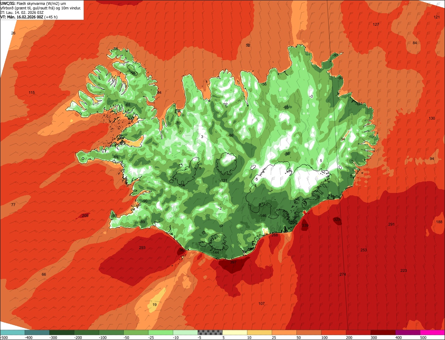Click the value 127 in the northeast sea
Image resolution: width=445 pixels, height=340 pixels.
point(376,24)
